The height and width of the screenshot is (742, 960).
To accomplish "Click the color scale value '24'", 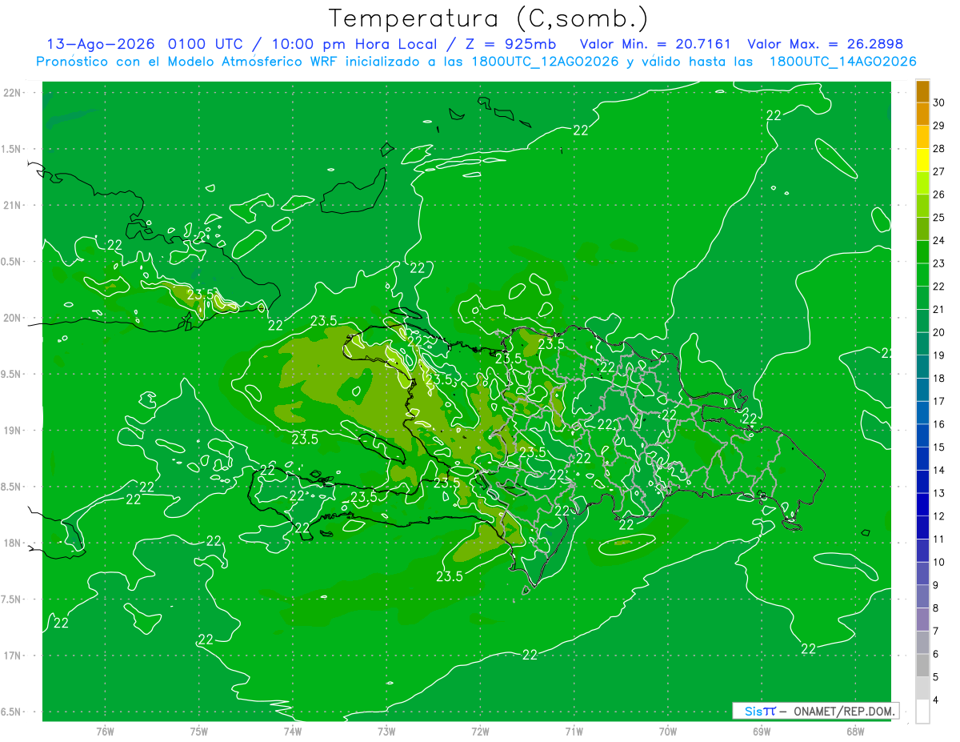I will click(x=939, y=240).
